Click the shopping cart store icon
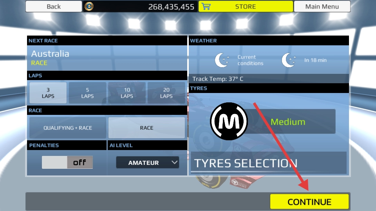This screenshot has height=211, width=376. [x=206, y=7]
